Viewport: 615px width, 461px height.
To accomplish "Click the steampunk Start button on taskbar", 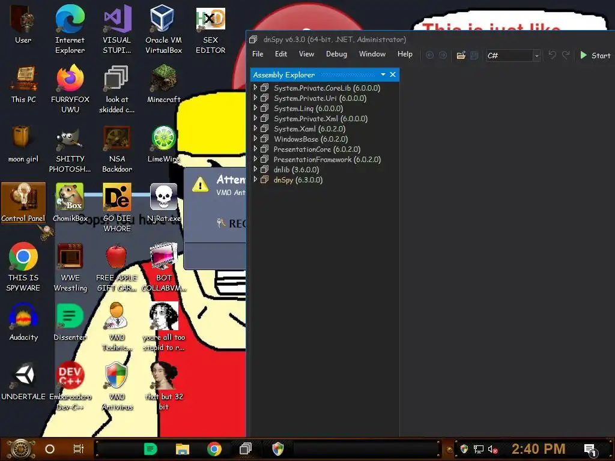I will tap(21, 449).
